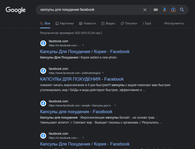
Task: Start voice search with microphone icon
Action: click(165, 10)
